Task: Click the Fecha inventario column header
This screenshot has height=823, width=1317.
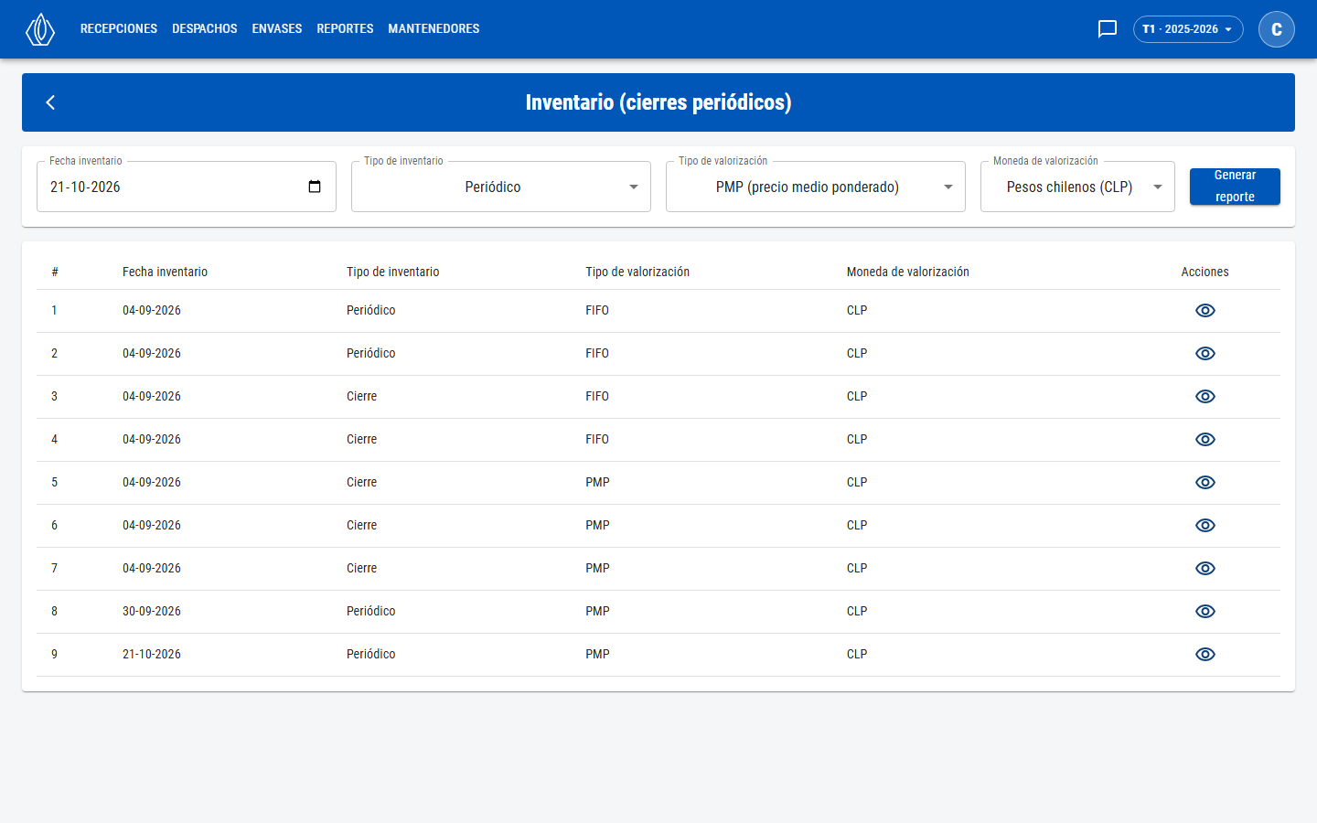Action: tap(165, 272)
